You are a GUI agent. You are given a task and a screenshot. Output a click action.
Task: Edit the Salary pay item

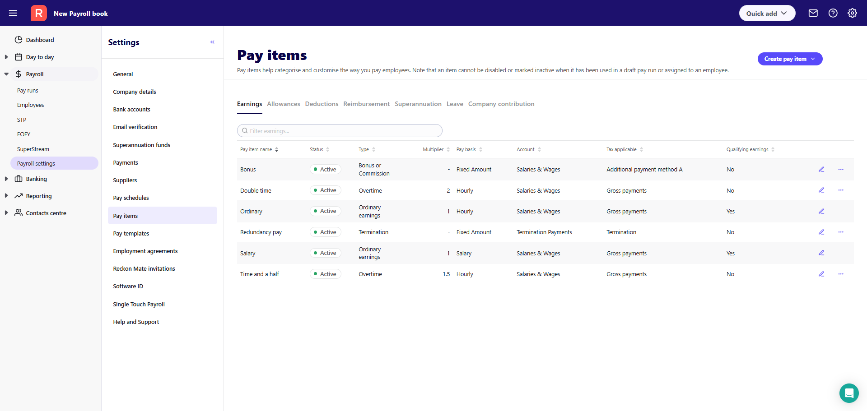(821, 253)
